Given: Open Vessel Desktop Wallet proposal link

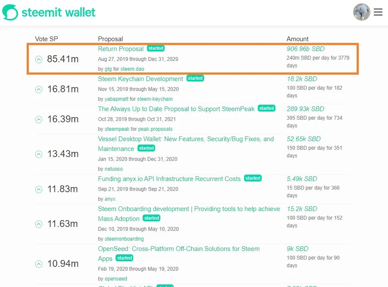Looking at the screenshot, I should click(x=186, y=144).
